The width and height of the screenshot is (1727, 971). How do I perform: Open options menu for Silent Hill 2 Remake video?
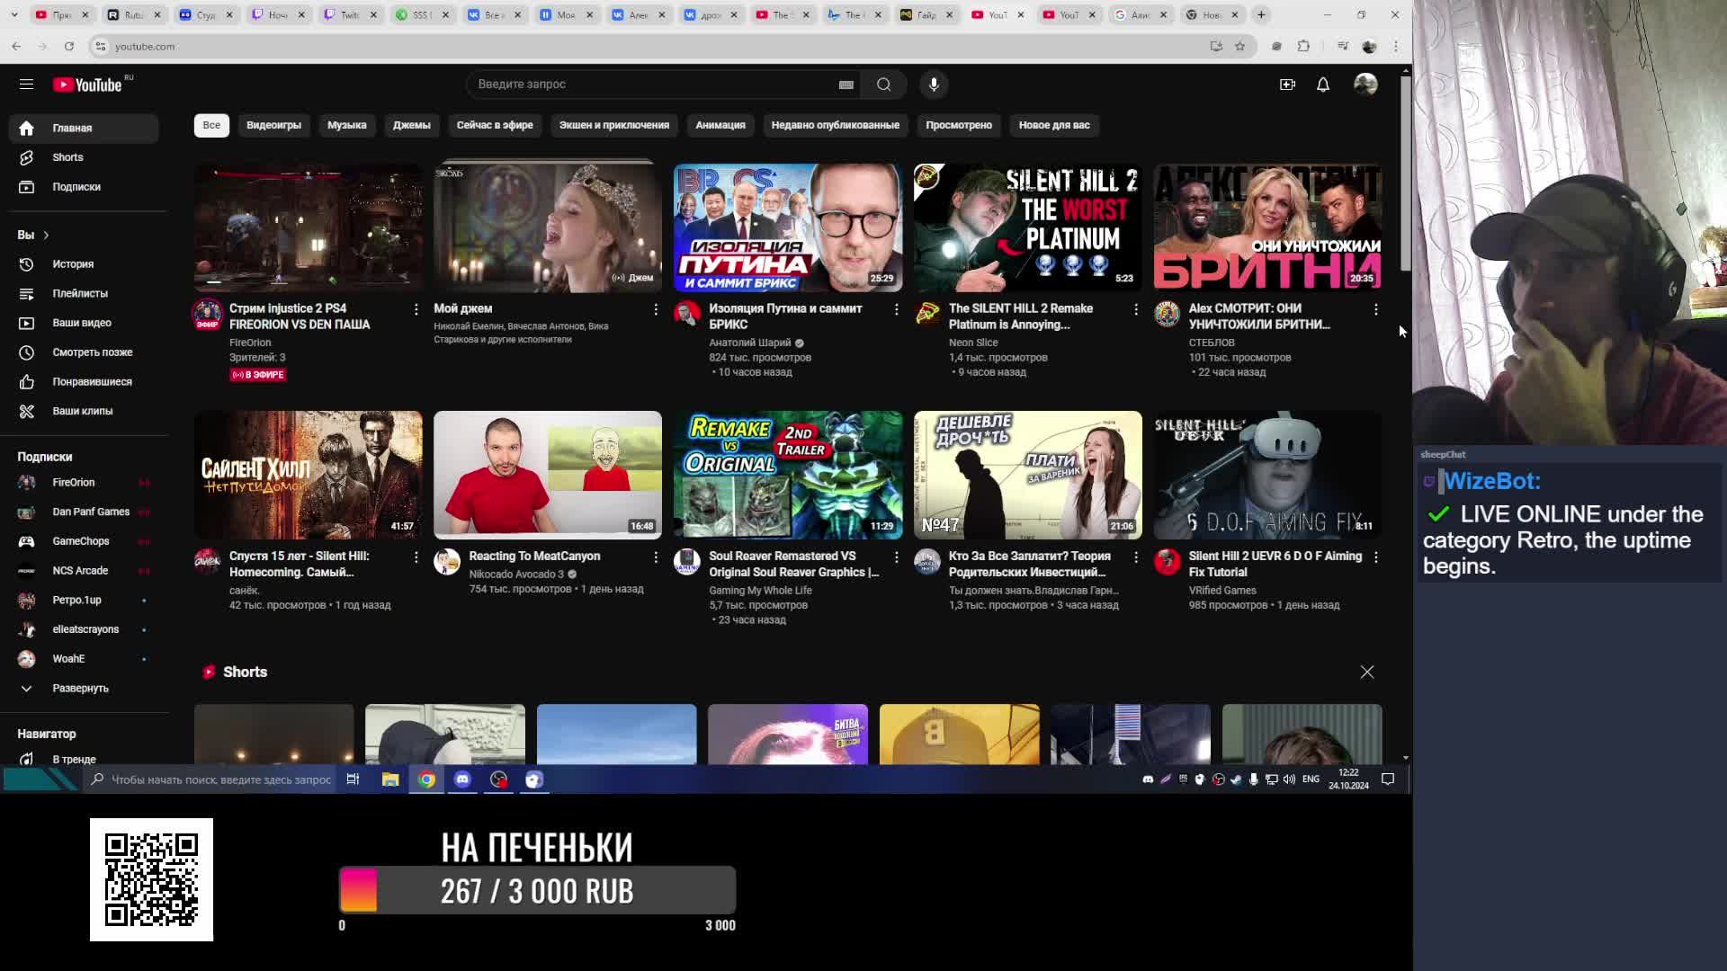(x=1136, y=309)
